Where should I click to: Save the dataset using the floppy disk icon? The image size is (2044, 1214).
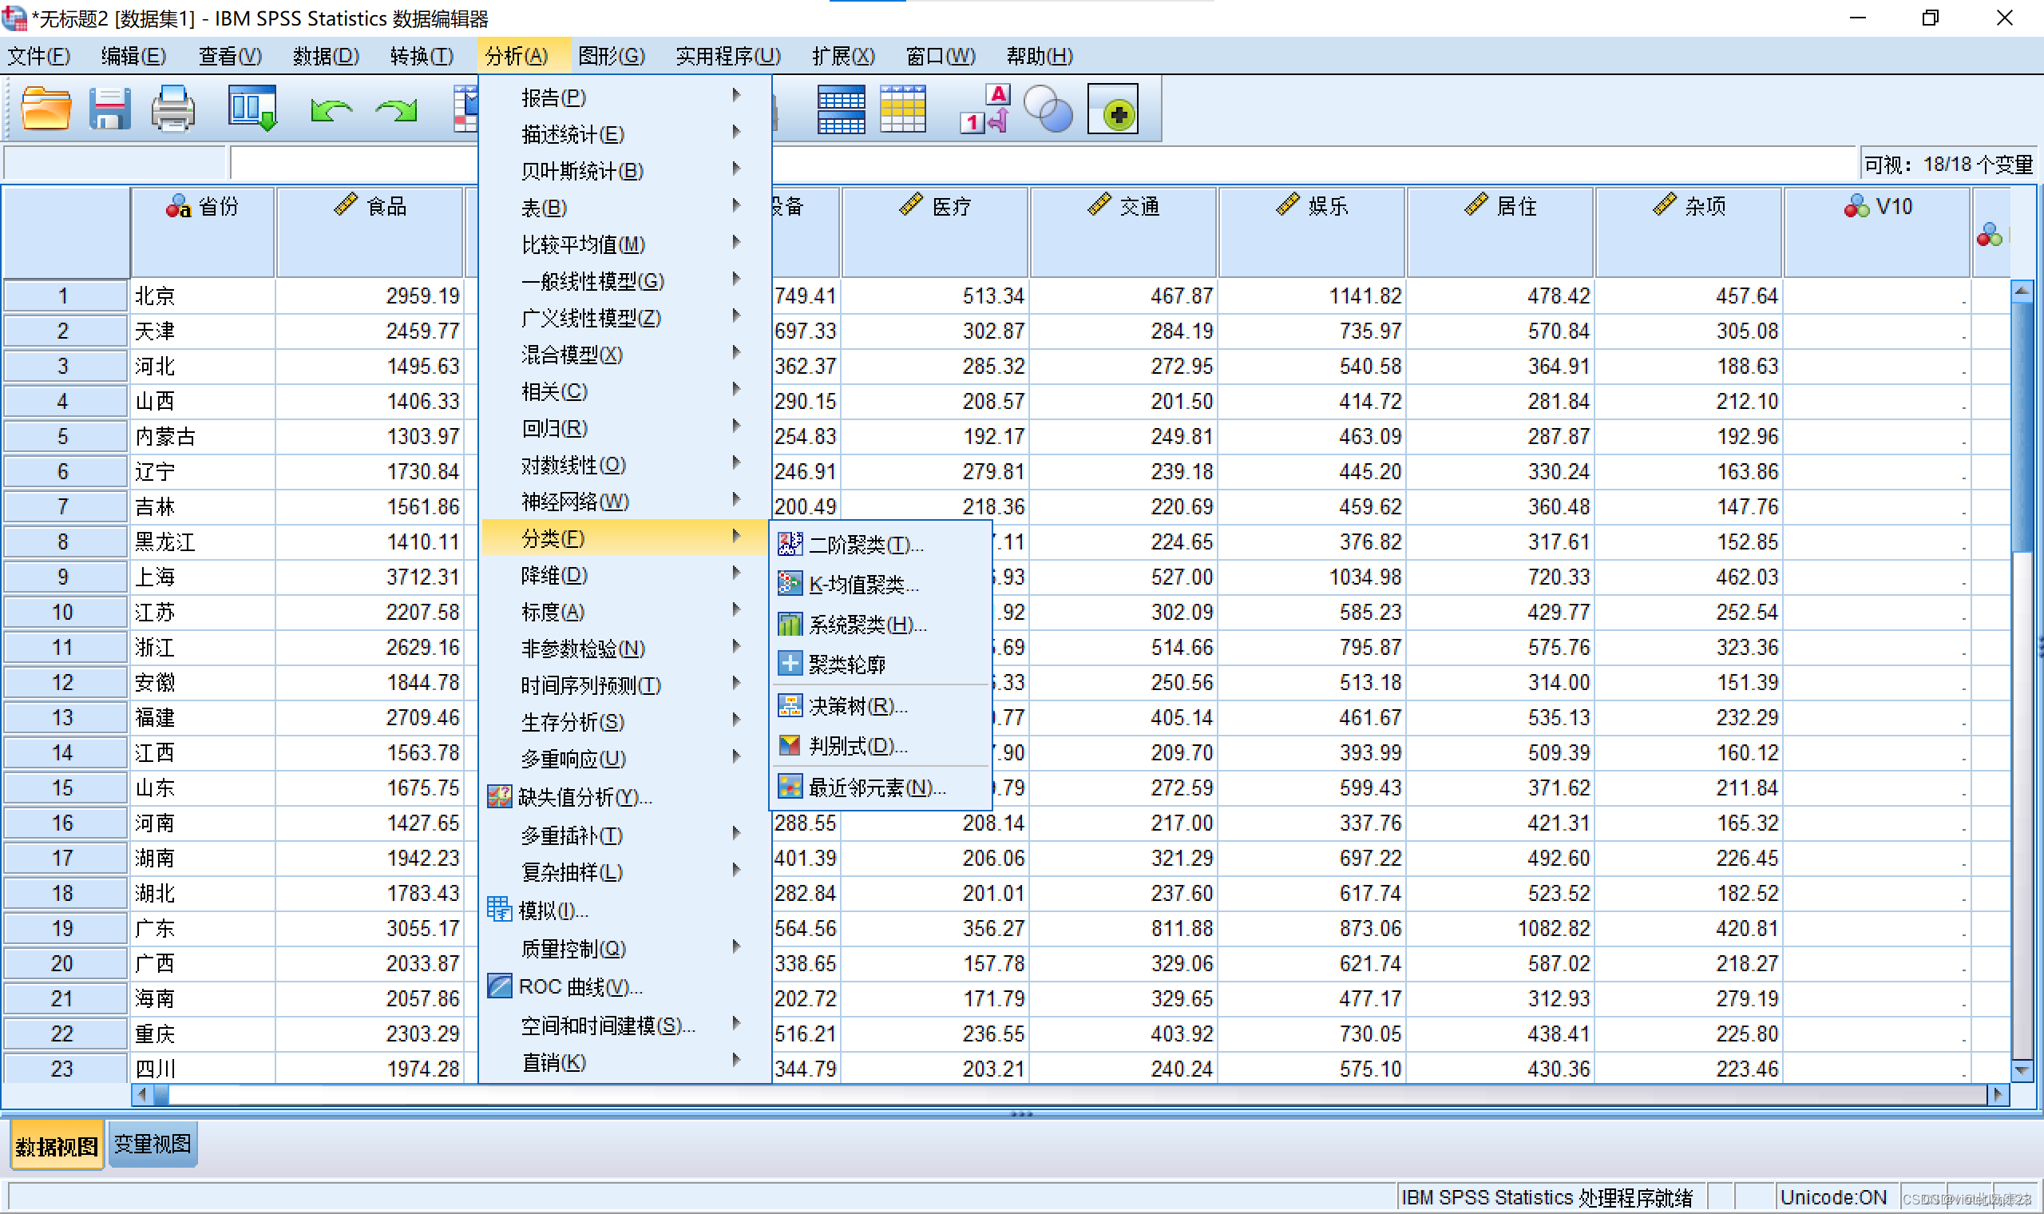pos(109,107)
